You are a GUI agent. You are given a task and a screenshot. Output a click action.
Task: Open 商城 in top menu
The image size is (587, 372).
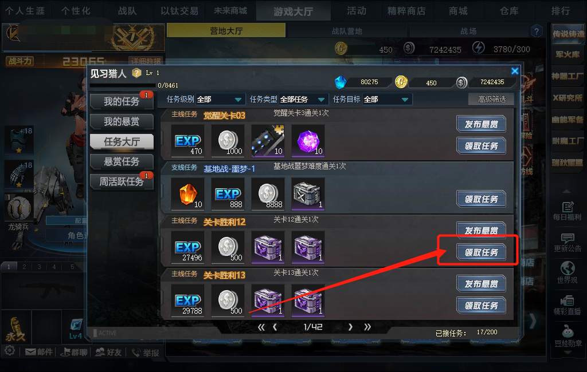[x=458, y=11]
